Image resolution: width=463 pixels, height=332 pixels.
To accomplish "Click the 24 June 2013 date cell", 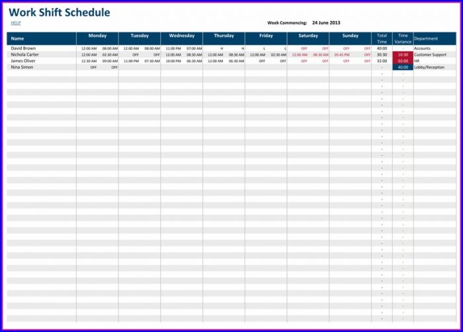I will point(326,22).
